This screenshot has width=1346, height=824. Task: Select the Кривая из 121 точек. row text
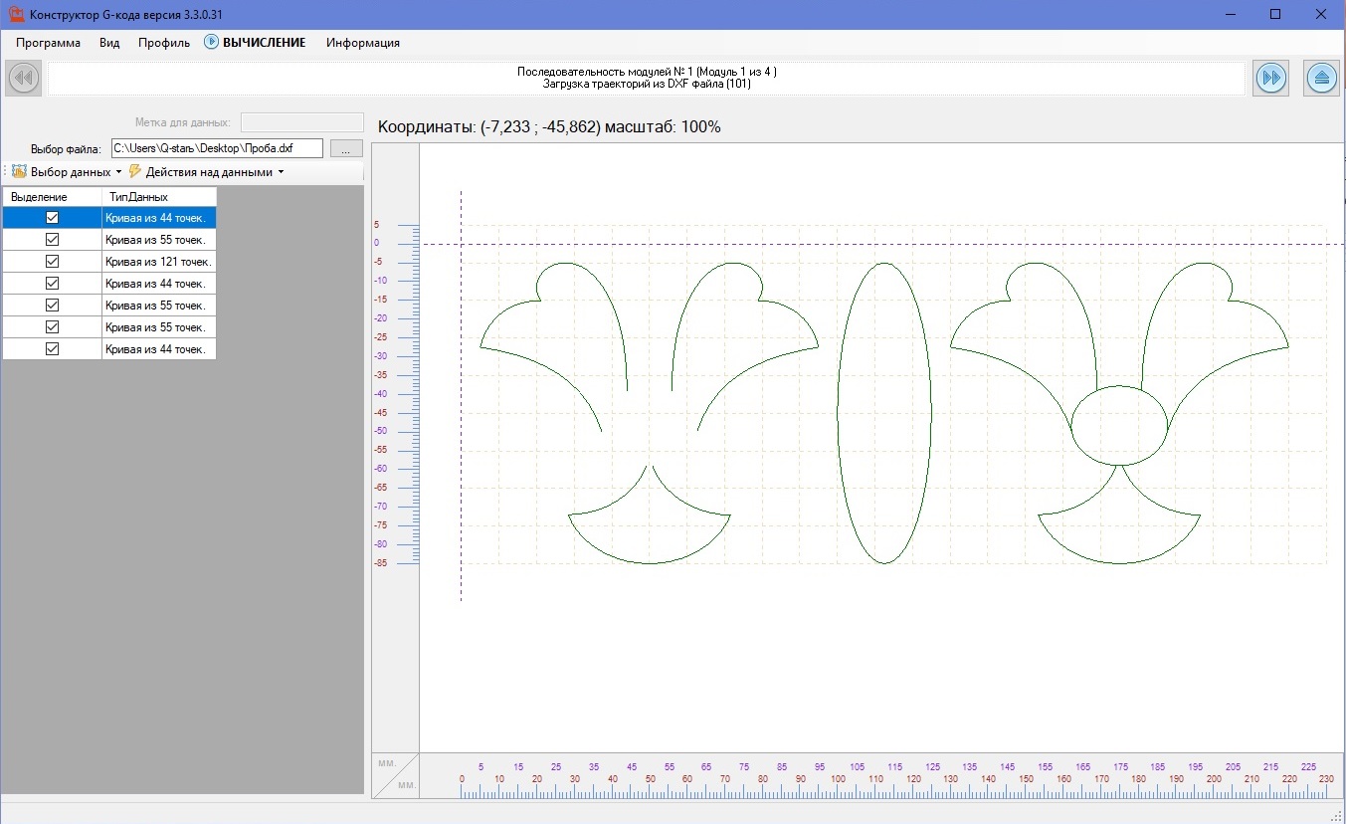coord(159,262)
